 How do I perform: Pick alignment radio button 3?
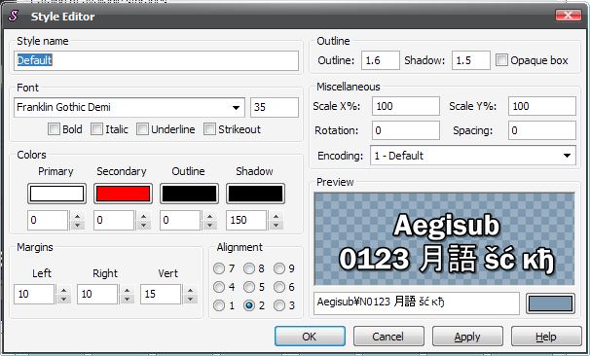click(279, 305)
